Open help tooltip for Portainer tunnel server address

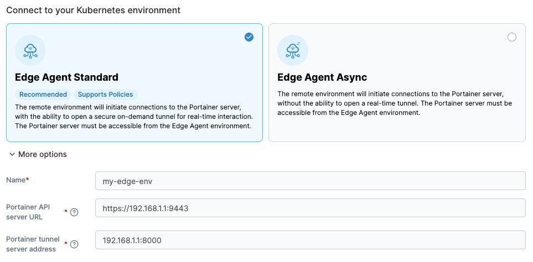[74, 244]
